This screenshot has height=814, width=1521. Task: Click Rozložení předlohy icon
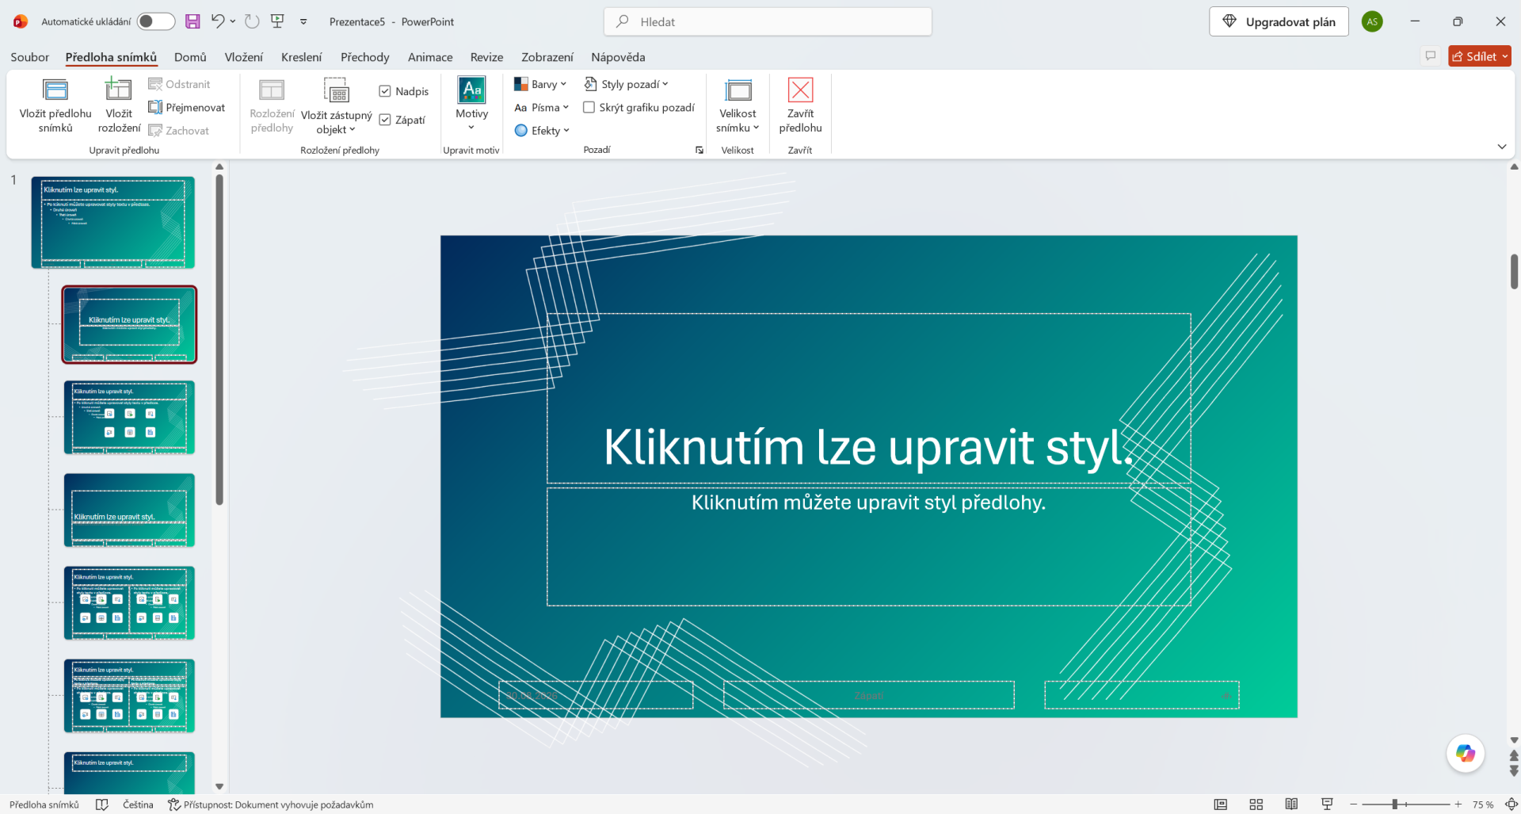[272, 105]
